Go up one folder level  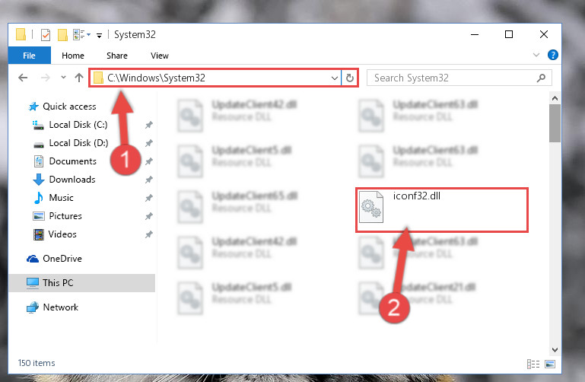pos(78,78)
